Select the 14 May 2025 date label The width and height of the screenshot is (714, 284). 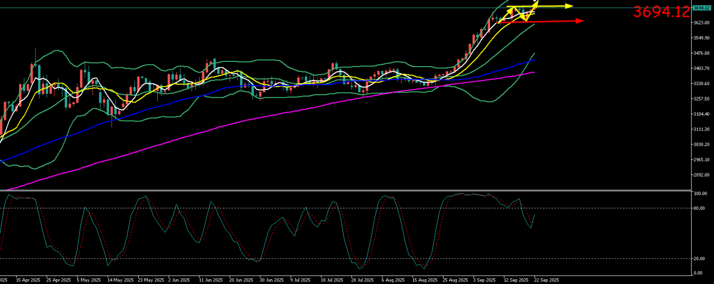pyautogui.click(x=118, y=280)
